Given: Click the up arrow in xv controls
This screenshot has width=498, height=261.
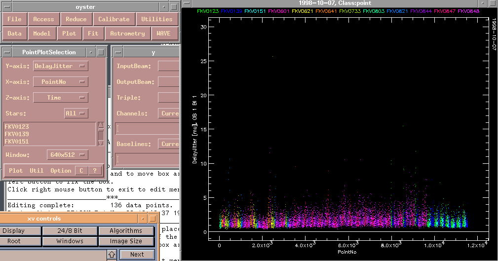Looking at the screenshot, I should tap(112, 255).
